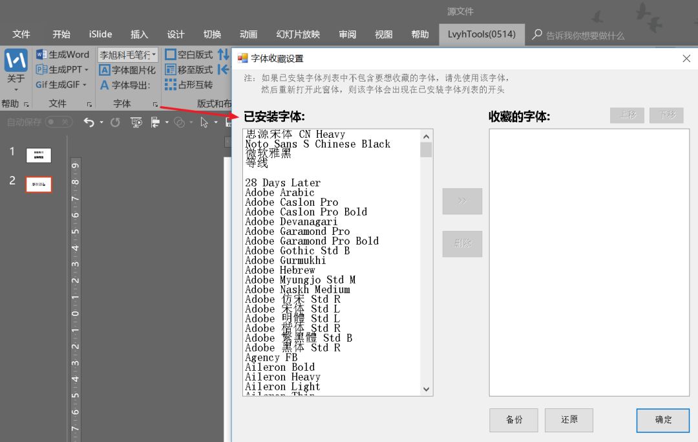Switch to the 开始 tab
The width and height of the screenshot is (698, 442).
[61, 34]
